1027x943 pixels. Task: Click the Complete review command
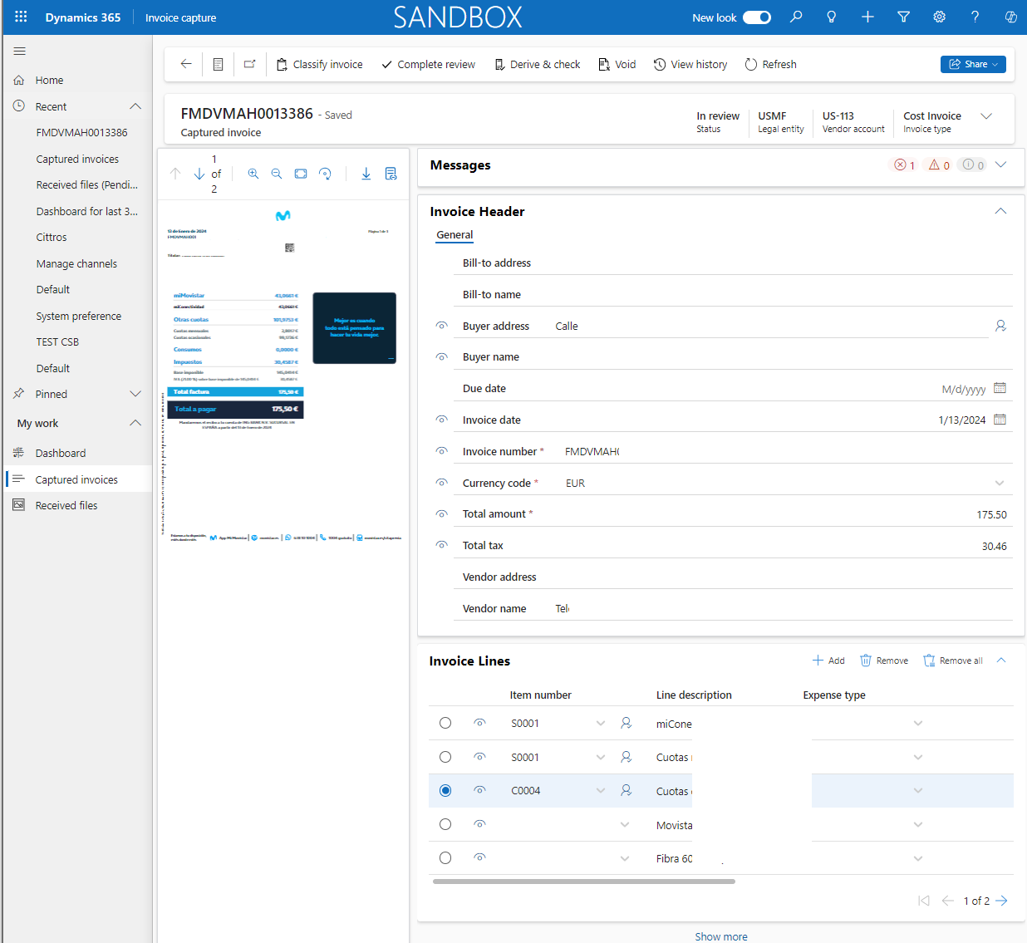[x=428, y=64]
